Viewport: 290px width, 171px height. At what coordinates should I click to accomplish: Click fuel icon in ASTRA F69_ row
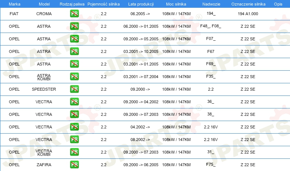coord(74,64)
